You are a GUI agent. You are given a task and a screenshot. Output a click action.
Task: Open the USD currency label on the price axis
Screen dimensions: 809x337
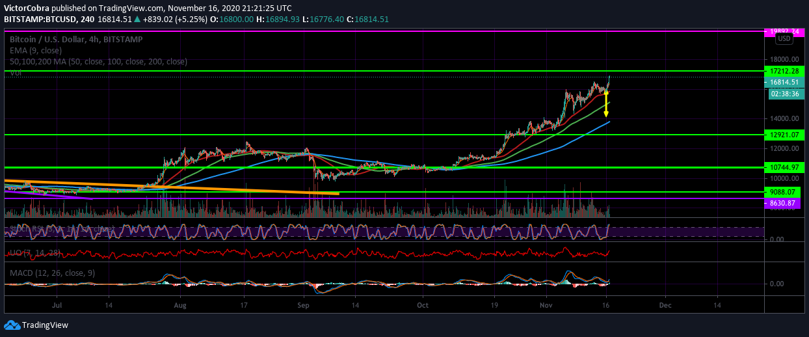(x=784, y=38)
